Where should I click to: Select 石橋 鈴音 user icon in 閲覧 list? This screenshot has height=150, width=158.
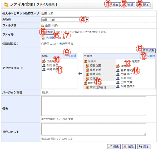pyautogui.click(x=44, y=65)
